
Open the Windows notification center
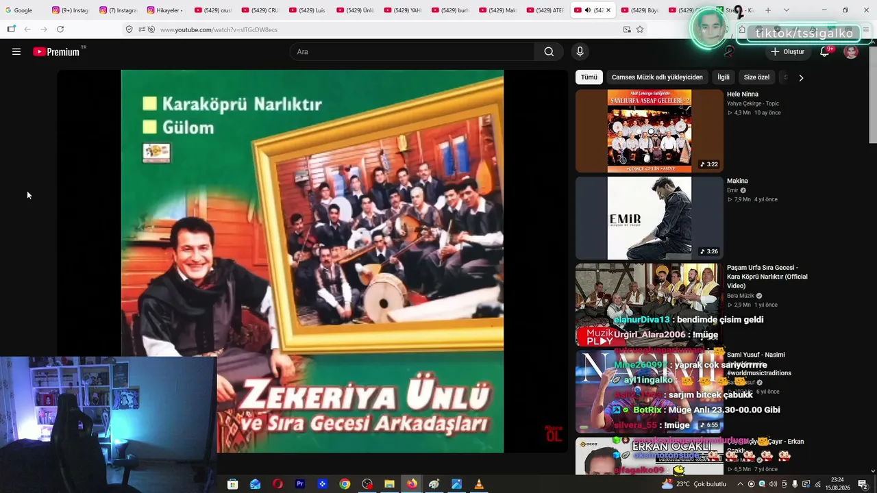click(863, 484)
